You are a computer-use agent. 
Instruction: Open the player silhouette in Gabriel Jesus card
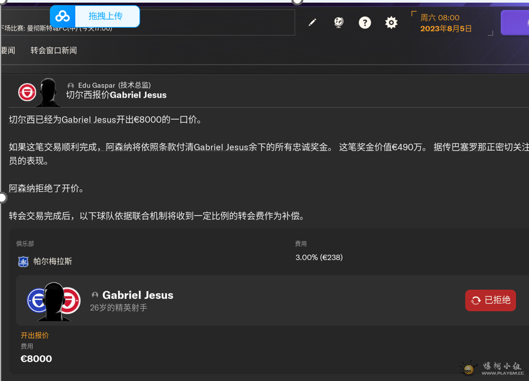tap(54, 301)
